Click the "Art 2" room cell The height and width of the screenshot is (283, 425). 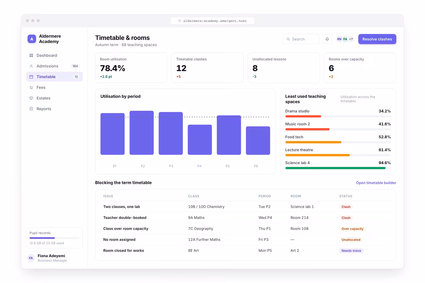tap(295, 251)
